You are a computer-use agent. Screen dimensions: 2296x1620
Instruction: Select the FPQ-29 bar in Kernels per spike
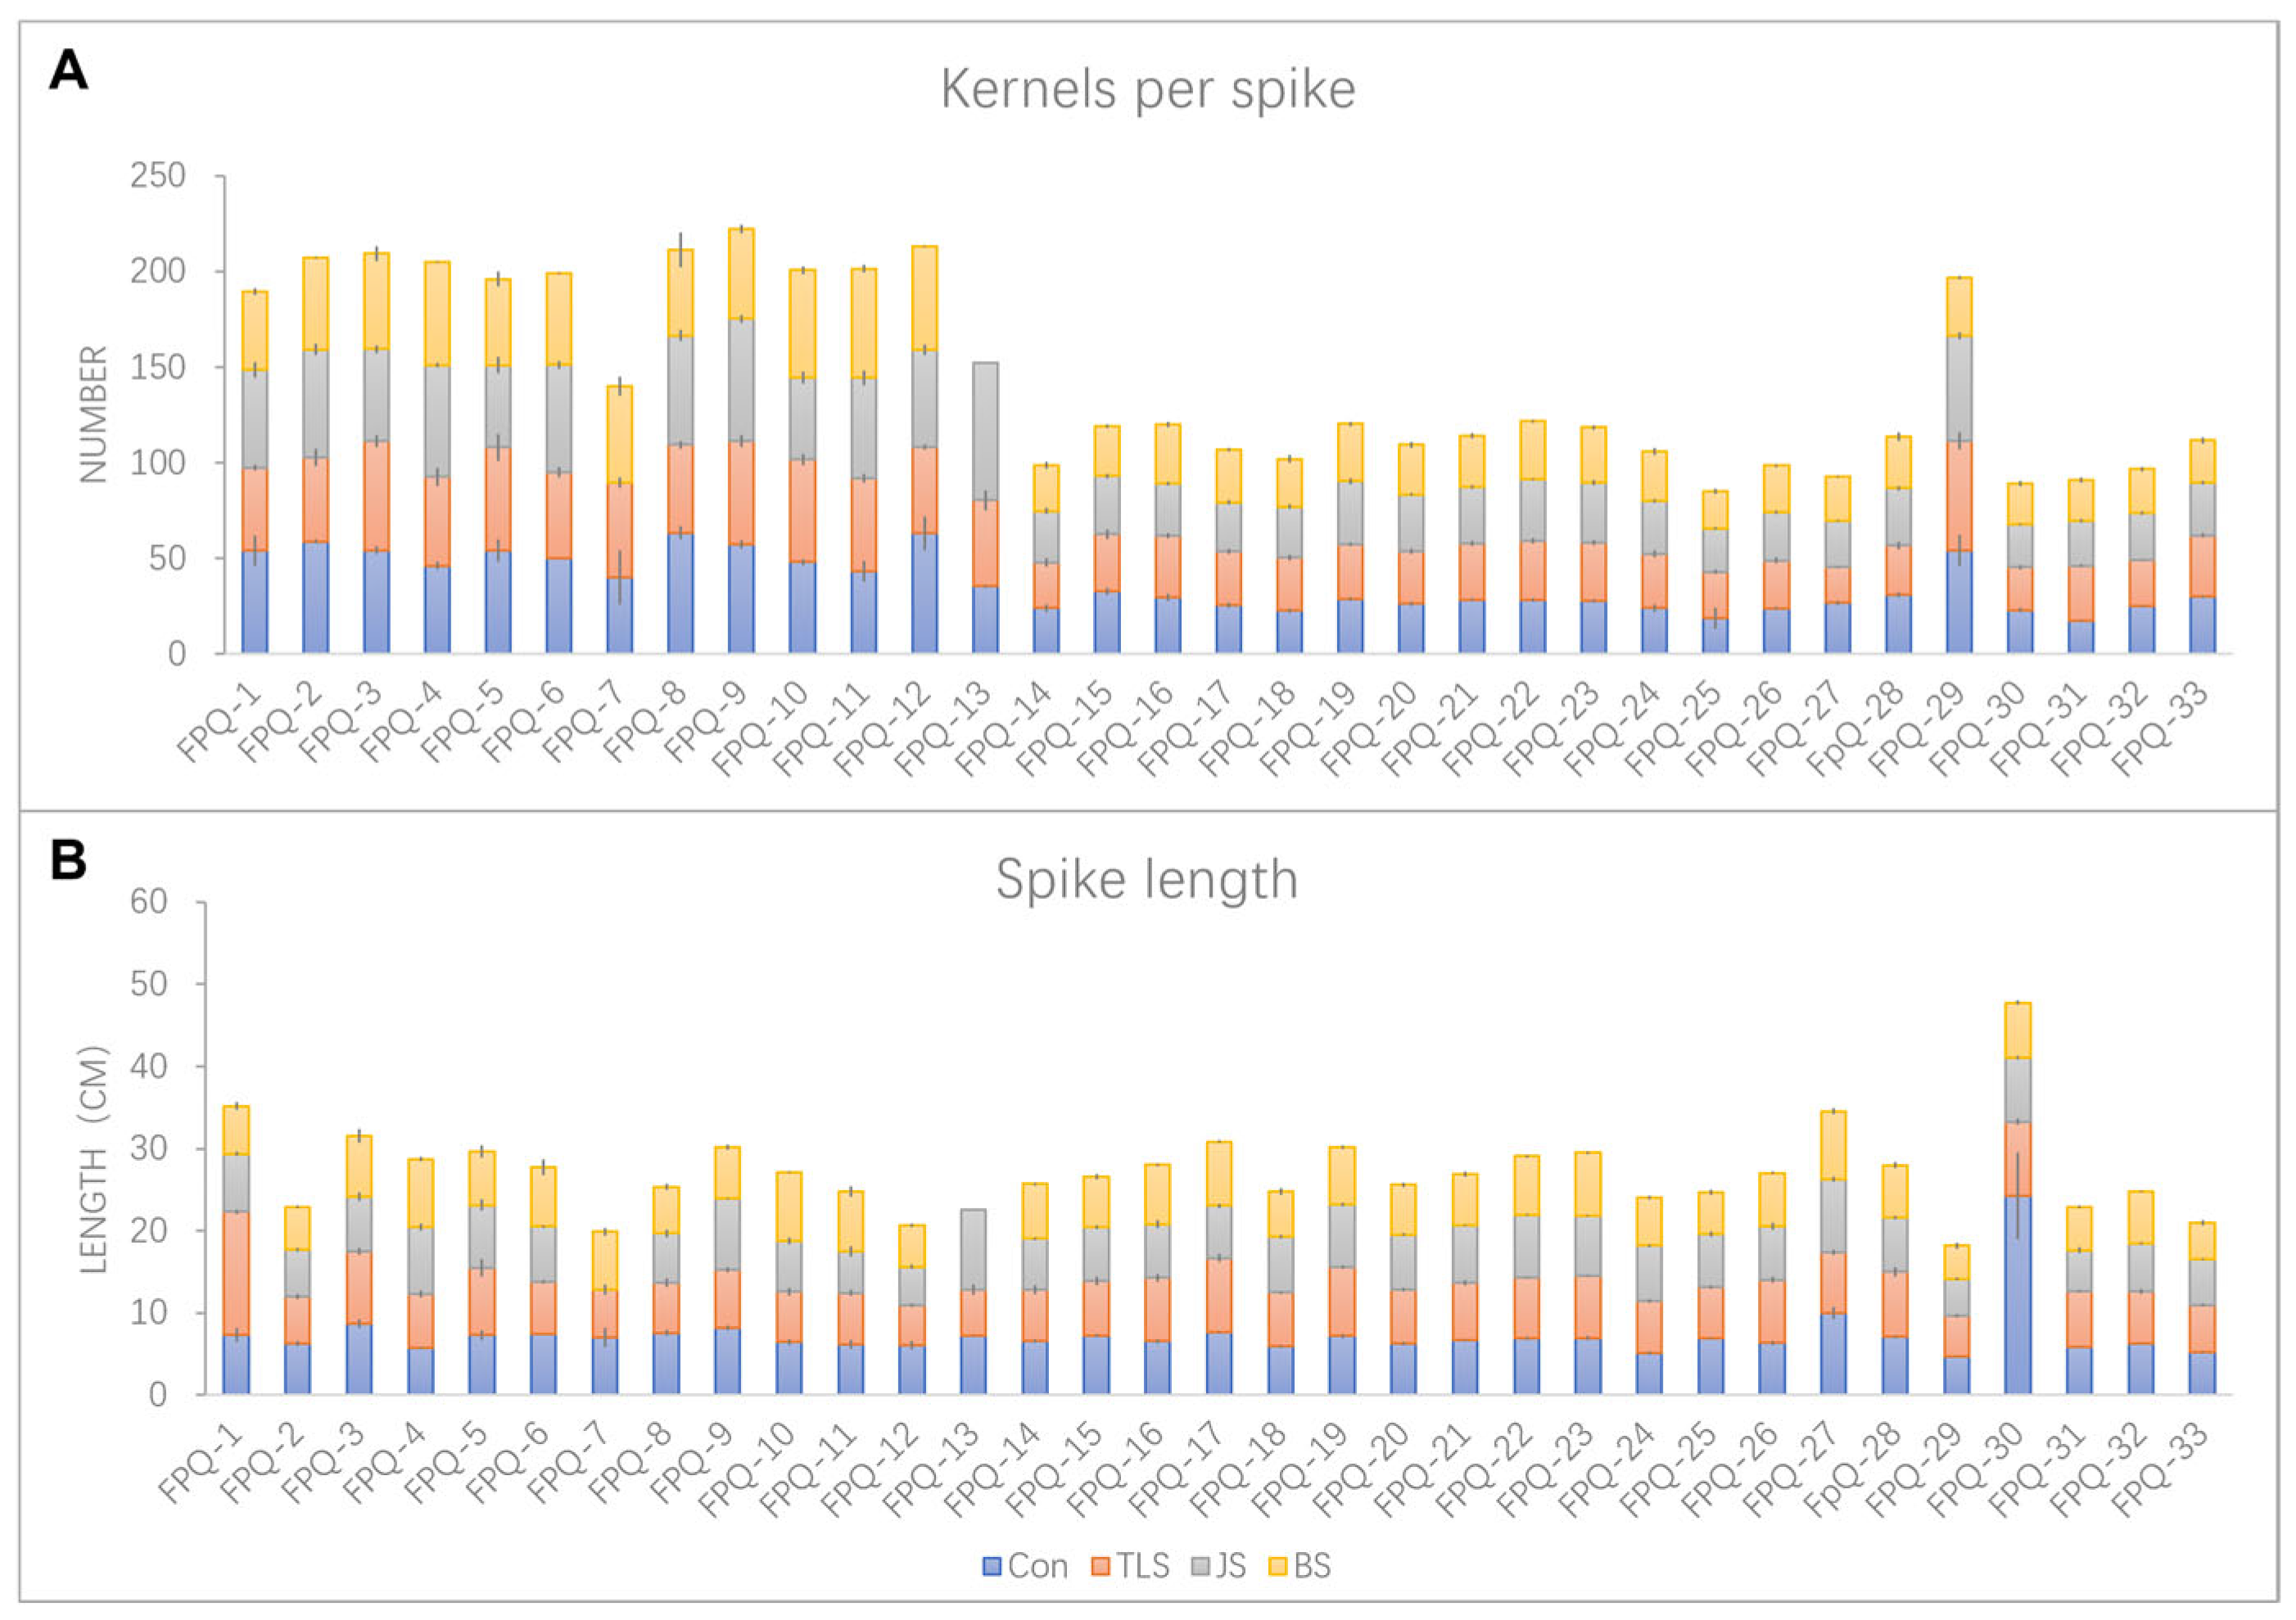[x=1959, y=465]
